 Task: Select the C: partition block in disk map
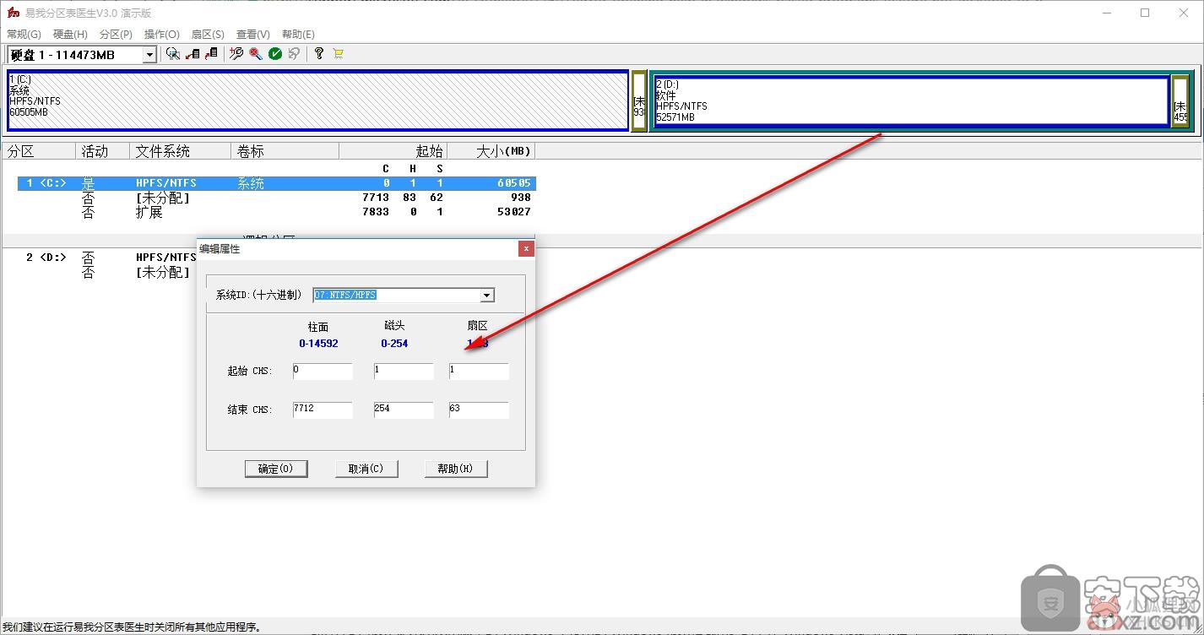[317, 100]
